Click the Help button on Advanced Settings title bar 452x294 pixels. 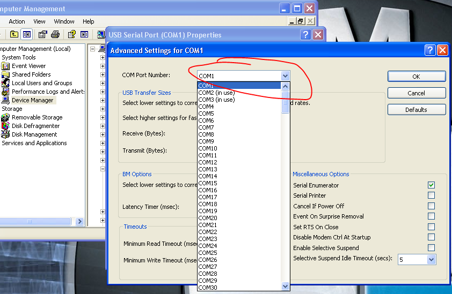(x=430, y=50)
